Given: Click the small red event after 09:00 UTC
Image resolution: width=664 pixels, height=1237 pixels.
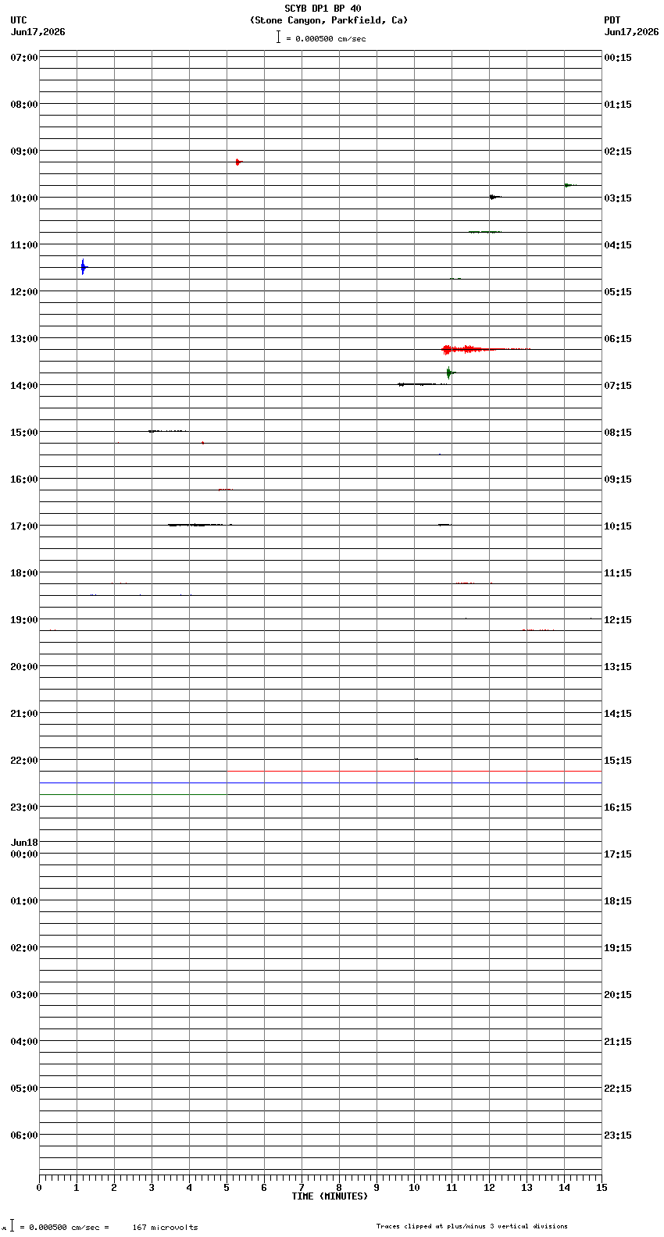Looking at the screenshot, I should [238, 162].
